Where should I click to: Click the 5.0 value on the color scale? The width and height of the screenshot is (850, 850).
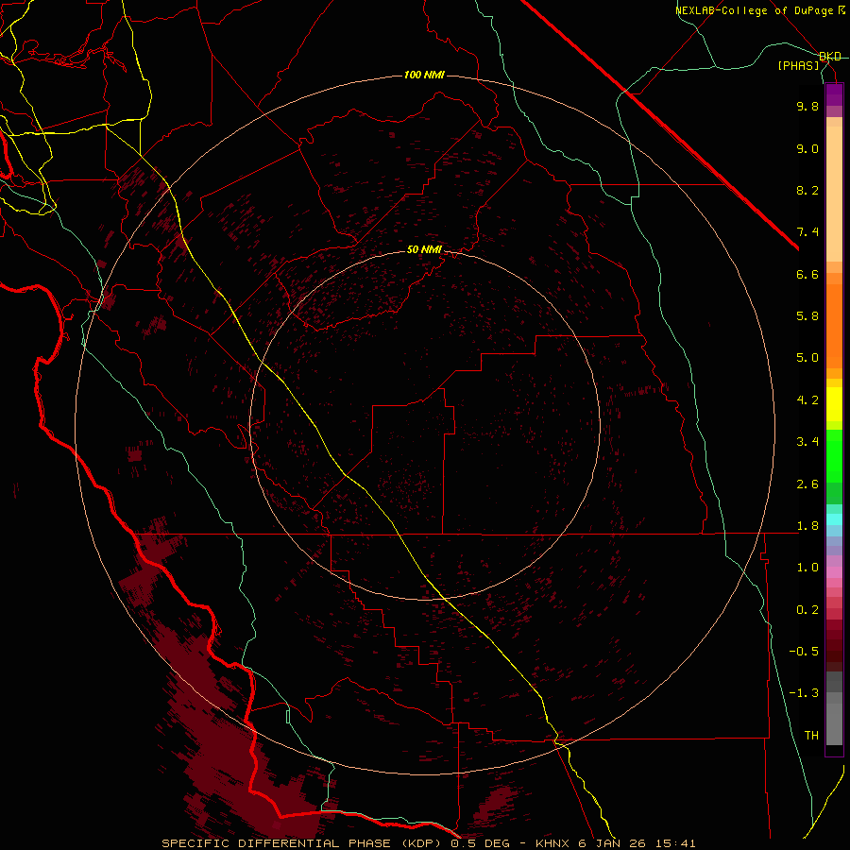click(807, 358)
